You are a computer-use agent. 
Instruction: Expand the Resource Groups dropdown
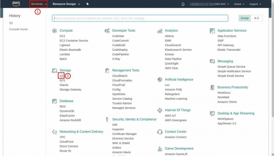[x=66, y=4]
